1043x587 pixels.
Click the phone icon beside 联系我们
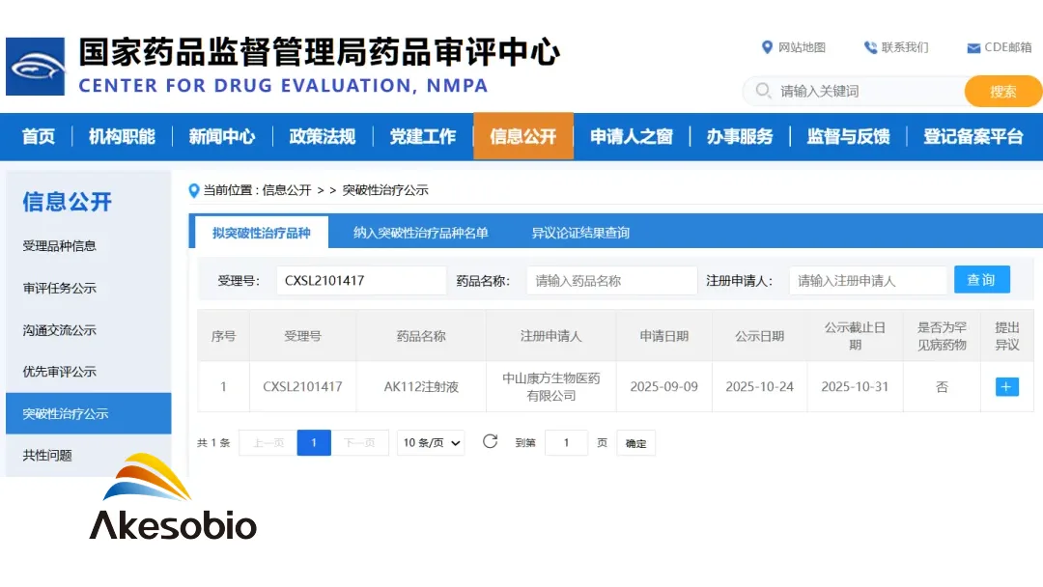pyautogui.click(x=870, y=47)
